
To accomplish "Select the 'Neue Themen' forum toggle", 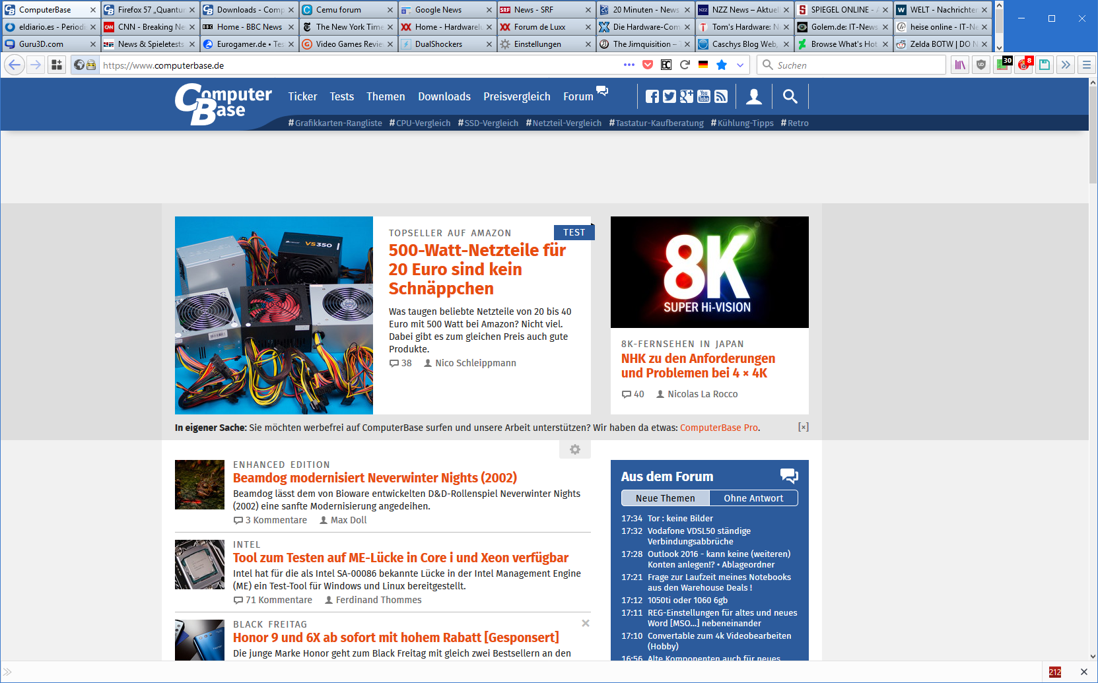I will point(666,498).
